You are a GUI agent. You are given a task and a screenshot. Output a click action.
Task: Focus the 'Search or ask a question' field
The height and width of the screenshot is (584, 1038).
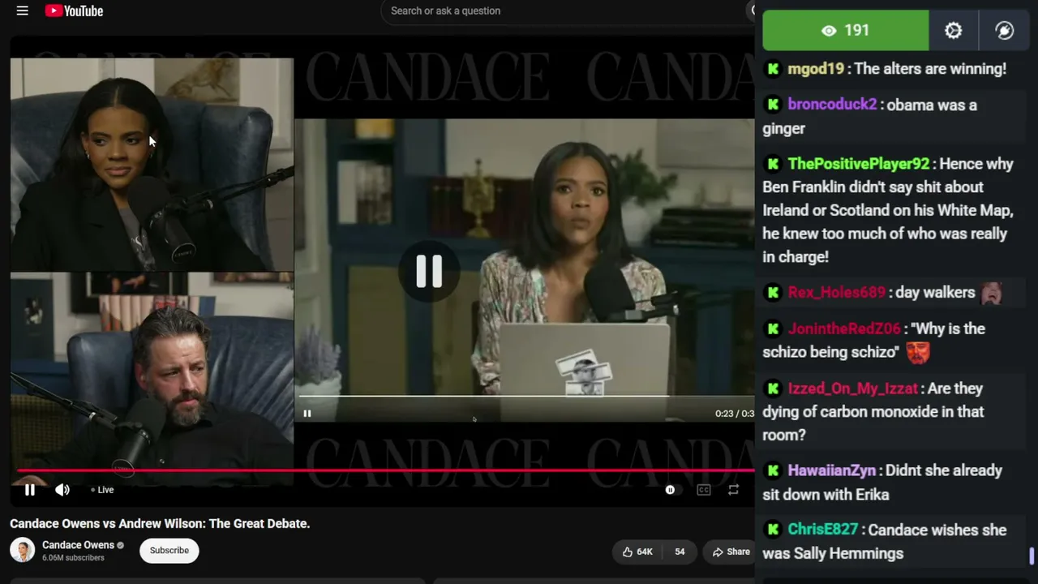[568, 11]
